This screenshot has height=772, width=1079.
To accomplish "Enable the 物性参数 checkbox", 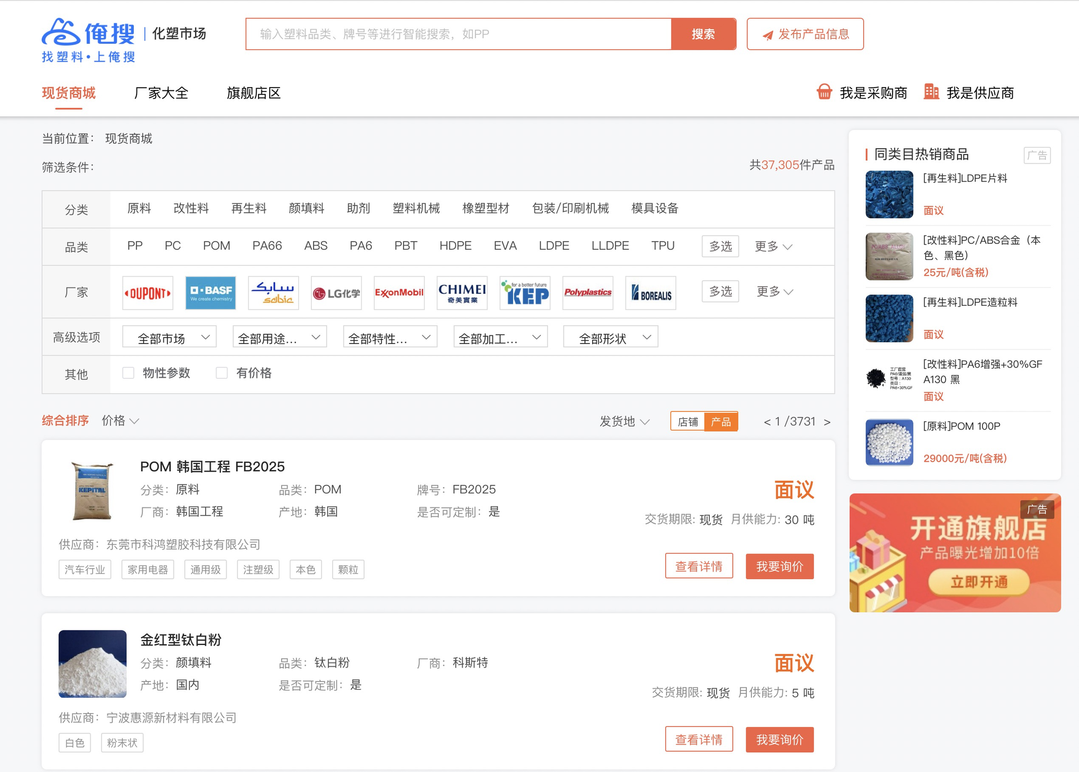I will tap(129, 373).
